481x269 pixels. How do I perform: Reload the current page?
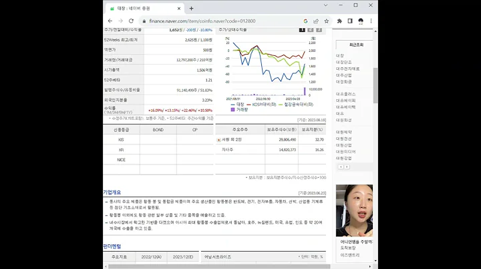click(131, 21)
